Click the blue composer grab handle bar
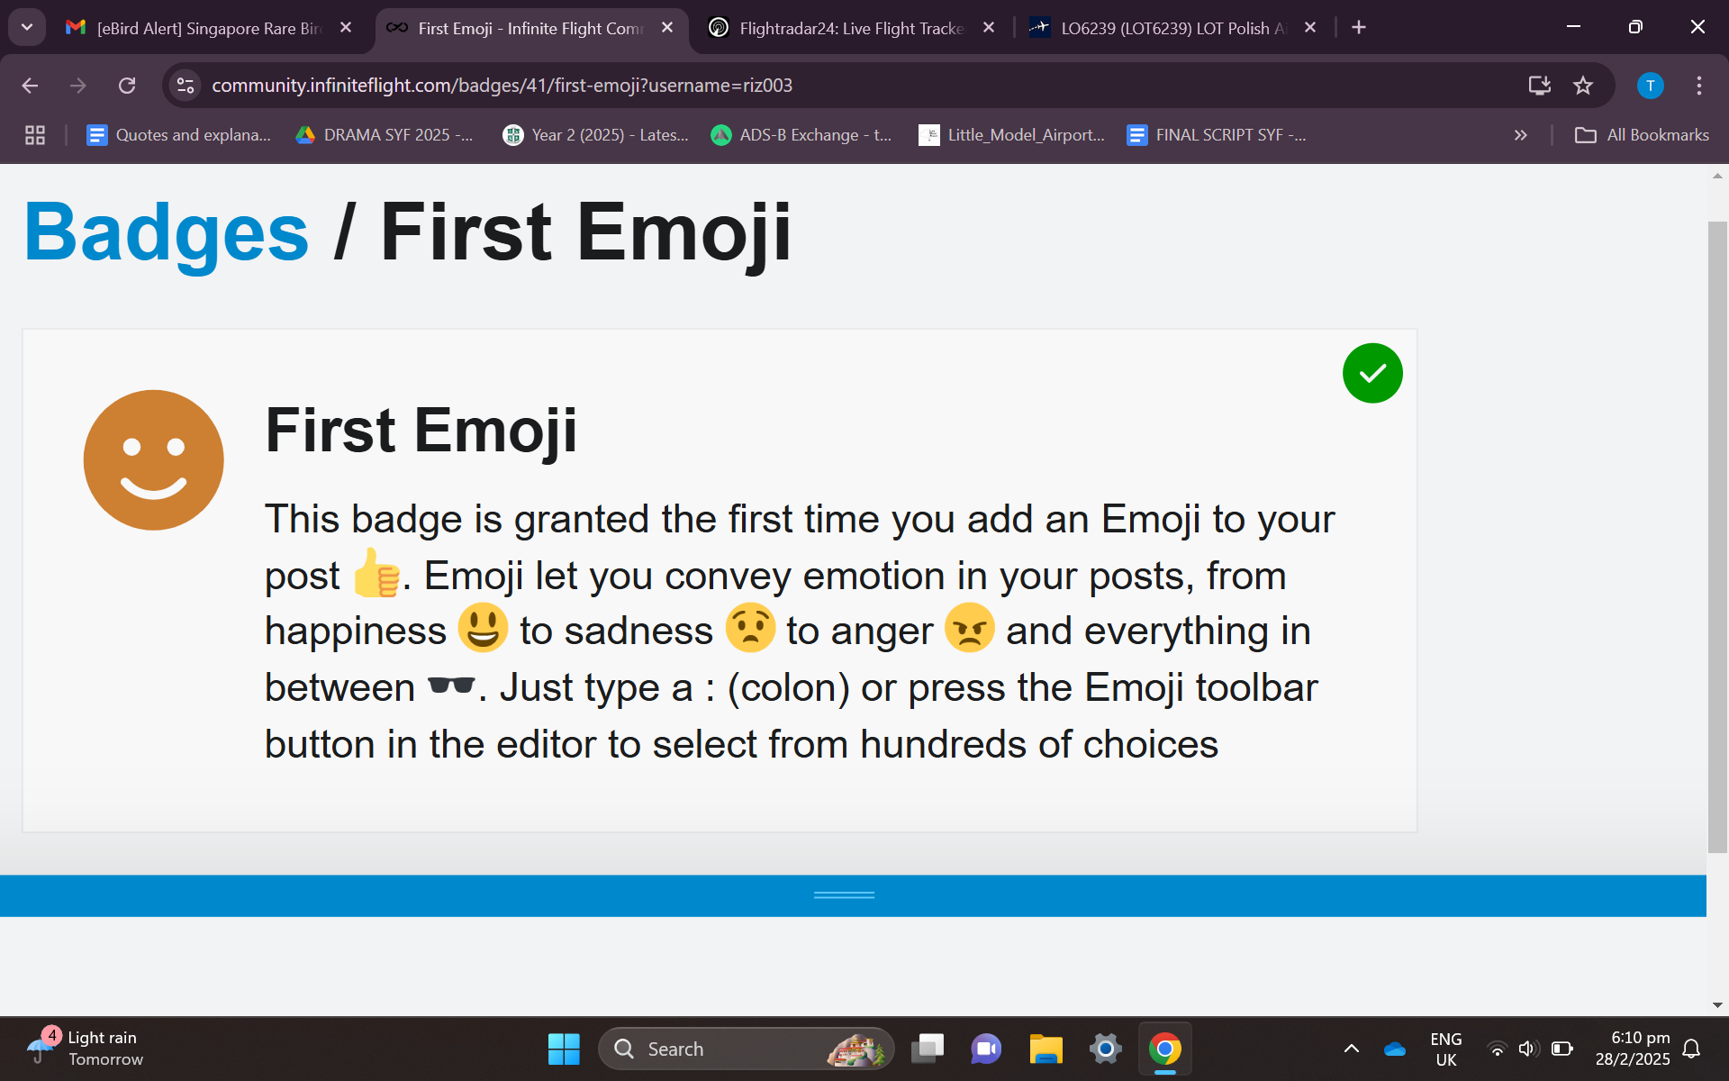 pyautogui.click(x=844, y=895)
